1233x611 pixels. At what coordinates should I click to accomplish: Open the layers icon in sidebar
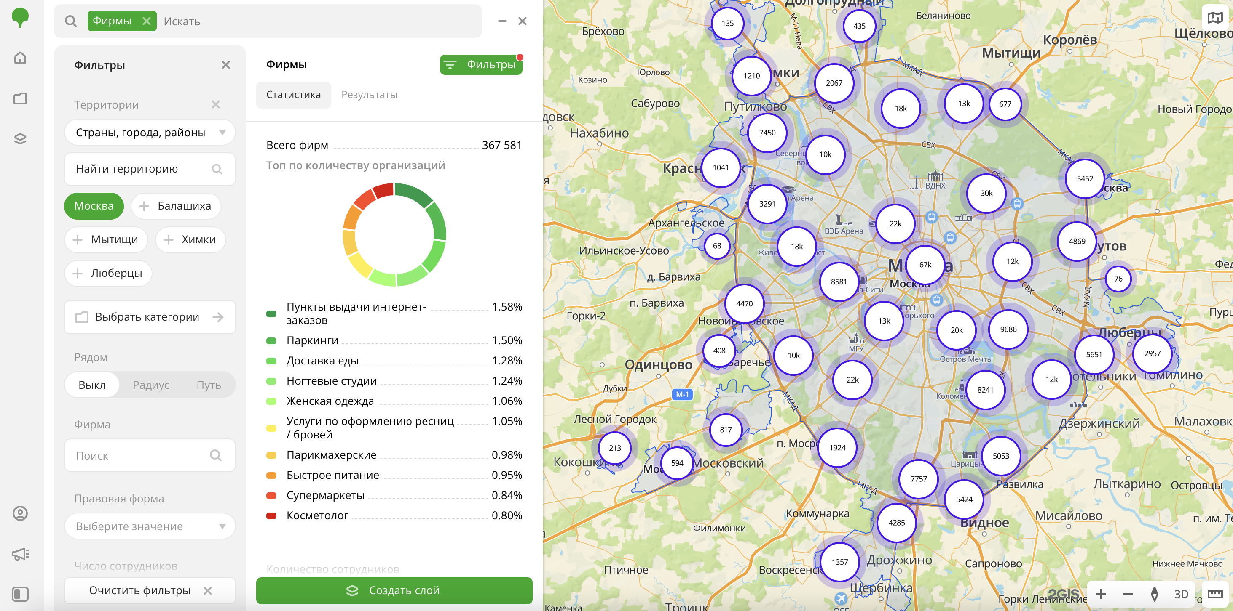[20, 138]
